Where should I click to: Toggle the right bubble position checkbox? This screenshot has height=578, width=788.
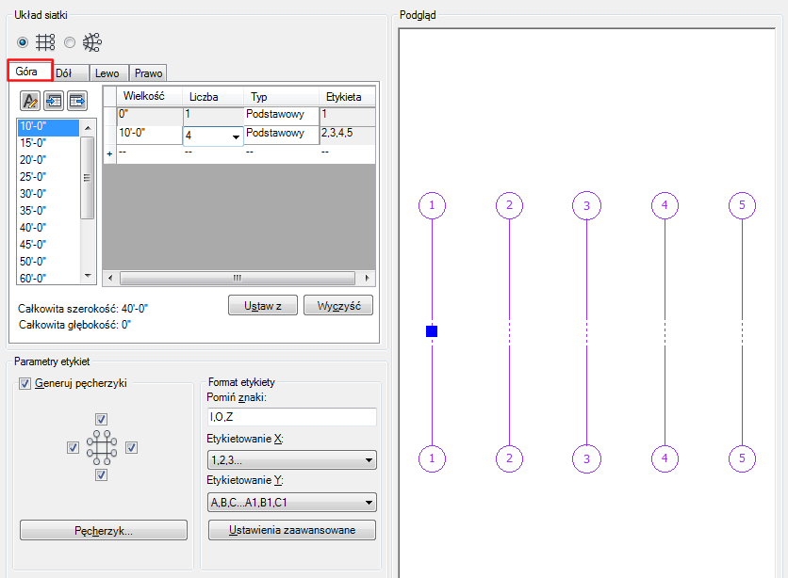(x=132, y=447)
